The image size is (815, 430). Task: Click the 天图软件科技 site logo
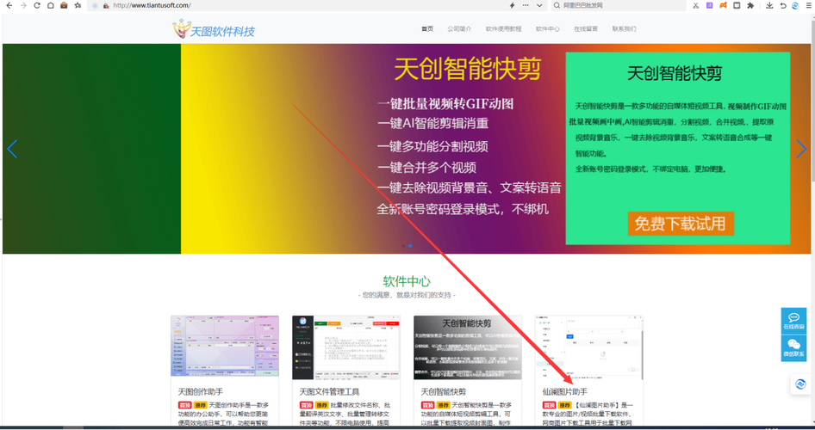tap(214, 29)
